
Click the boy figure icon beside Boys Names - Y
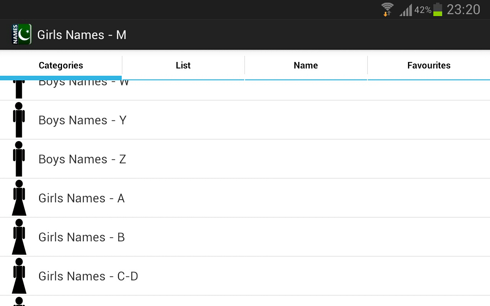coord(19,120)
